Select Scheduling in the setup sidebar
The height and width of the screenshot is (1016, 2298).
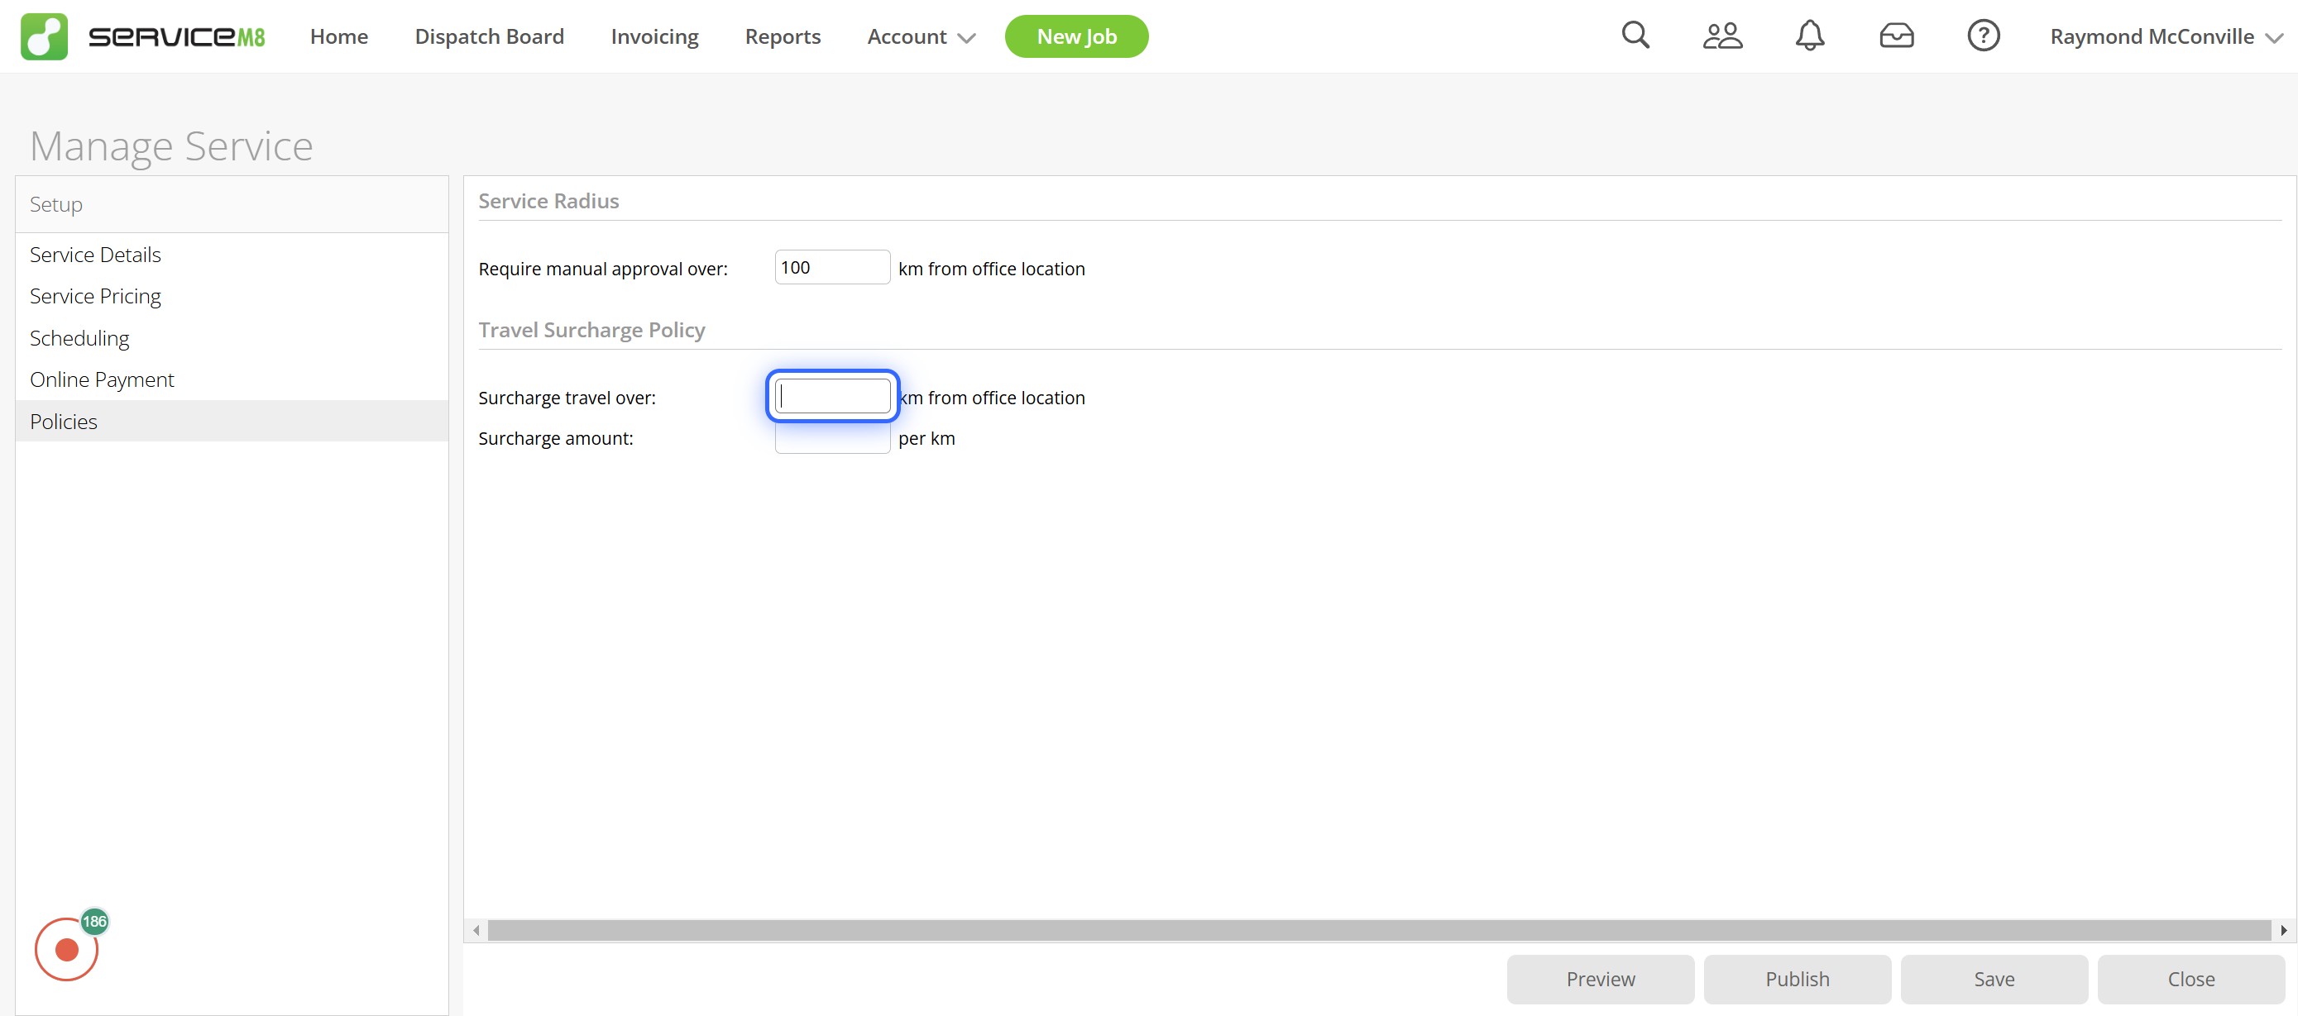pyautogui.click(x=232, y=338)
